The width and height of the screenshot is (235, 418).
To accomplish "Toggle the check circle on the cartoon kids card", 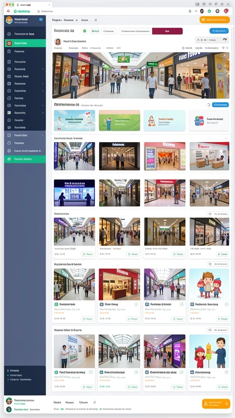I will click(226, 304).
